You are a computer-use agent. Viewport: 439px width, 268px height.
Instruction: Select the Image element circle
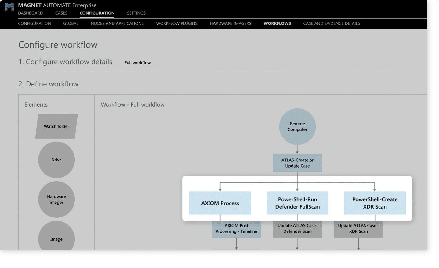(56, 238)
